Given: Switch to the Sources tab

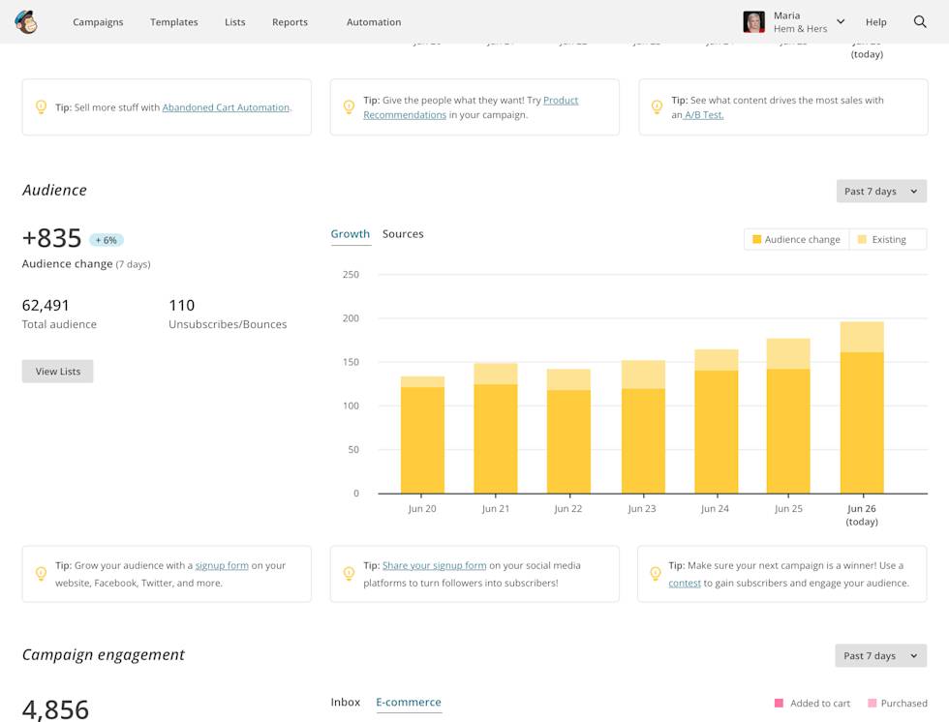Looking at the screenshot, I should [x=403, y=234].
